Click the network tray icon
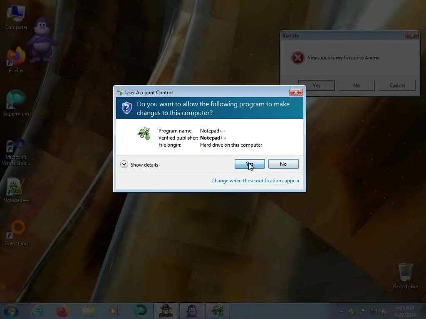The height and width of the screenshot is (319, 426). pos(374,311)
